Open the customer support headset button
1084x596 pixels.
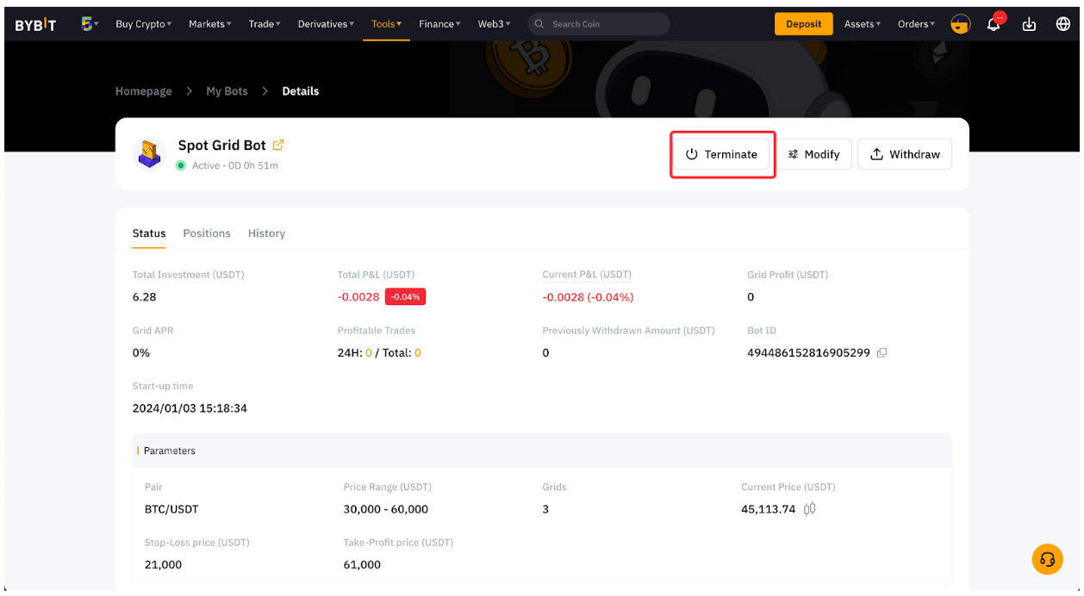[1047, 559]
